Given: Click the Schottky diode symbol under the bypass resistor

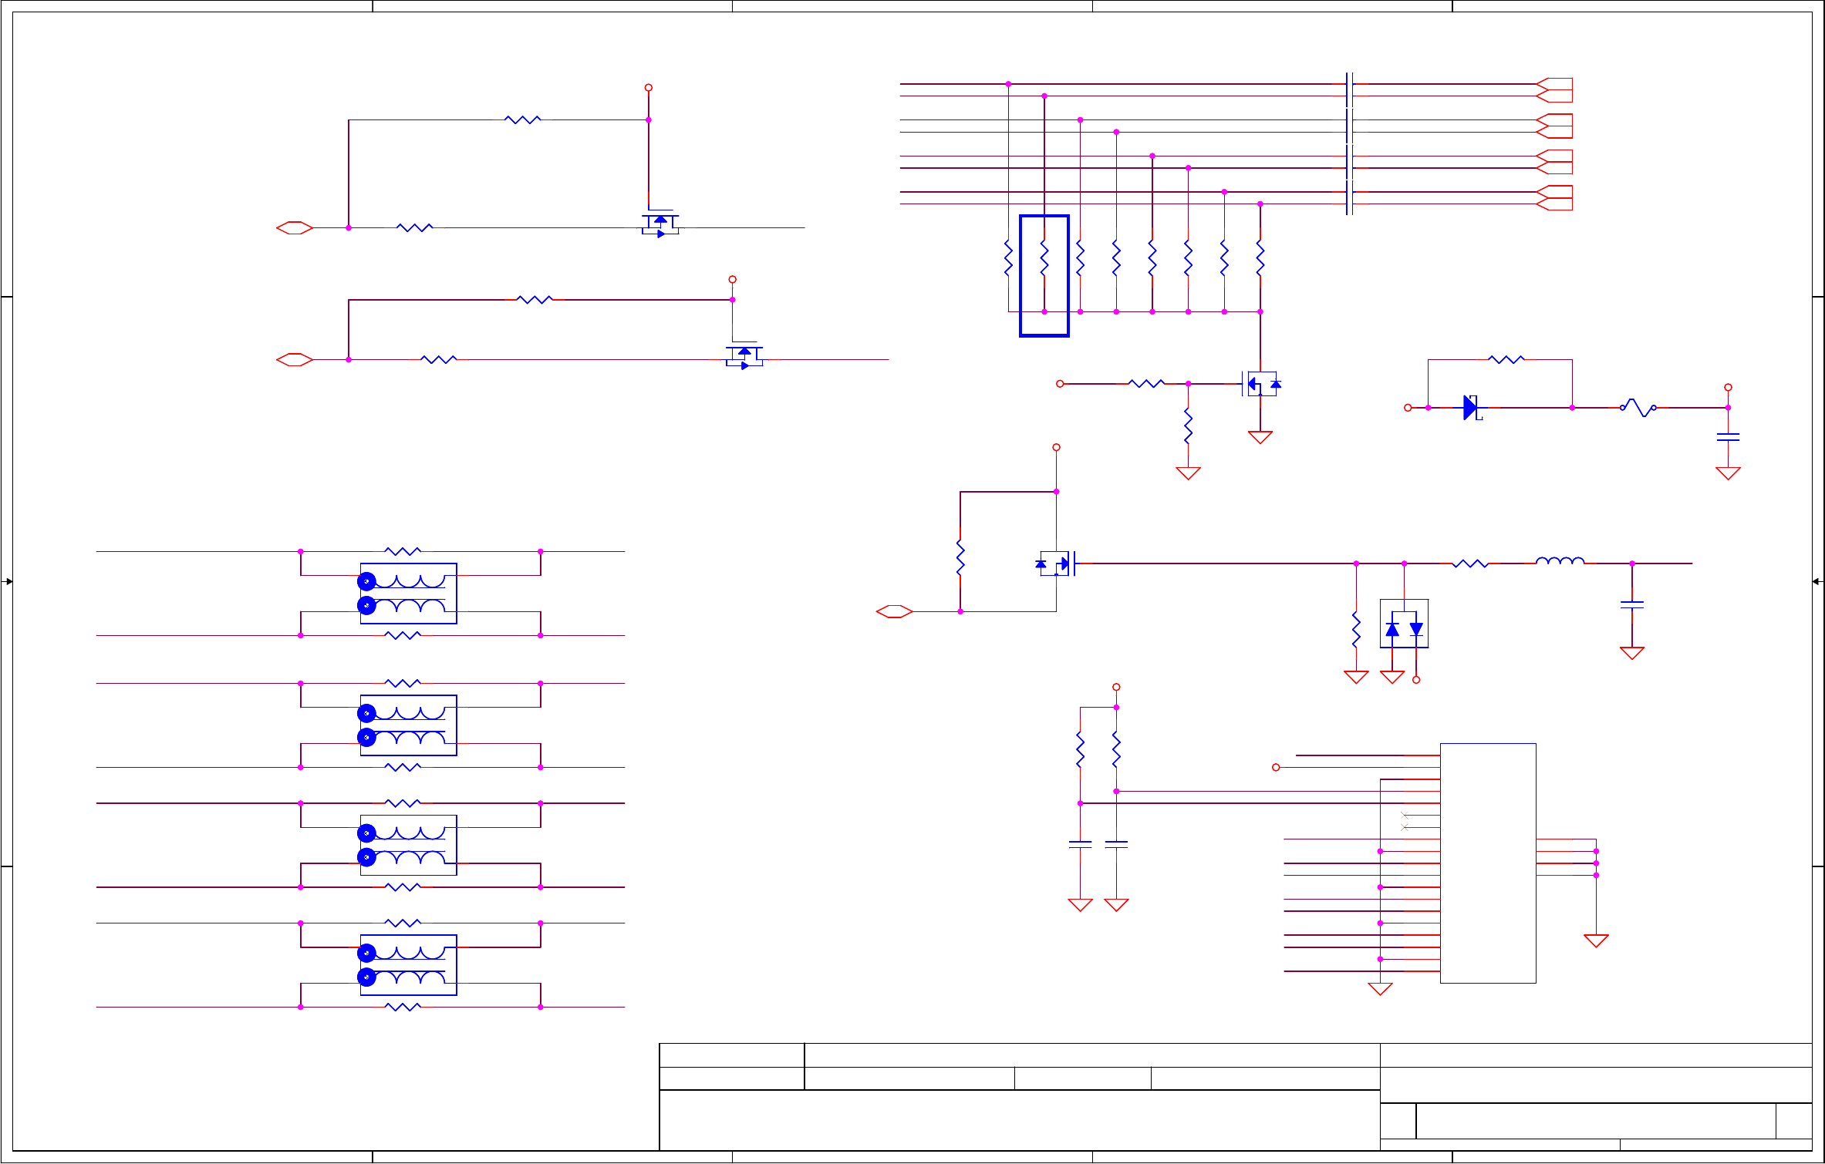Looking at the screenshot, I should coord(1471,408).
